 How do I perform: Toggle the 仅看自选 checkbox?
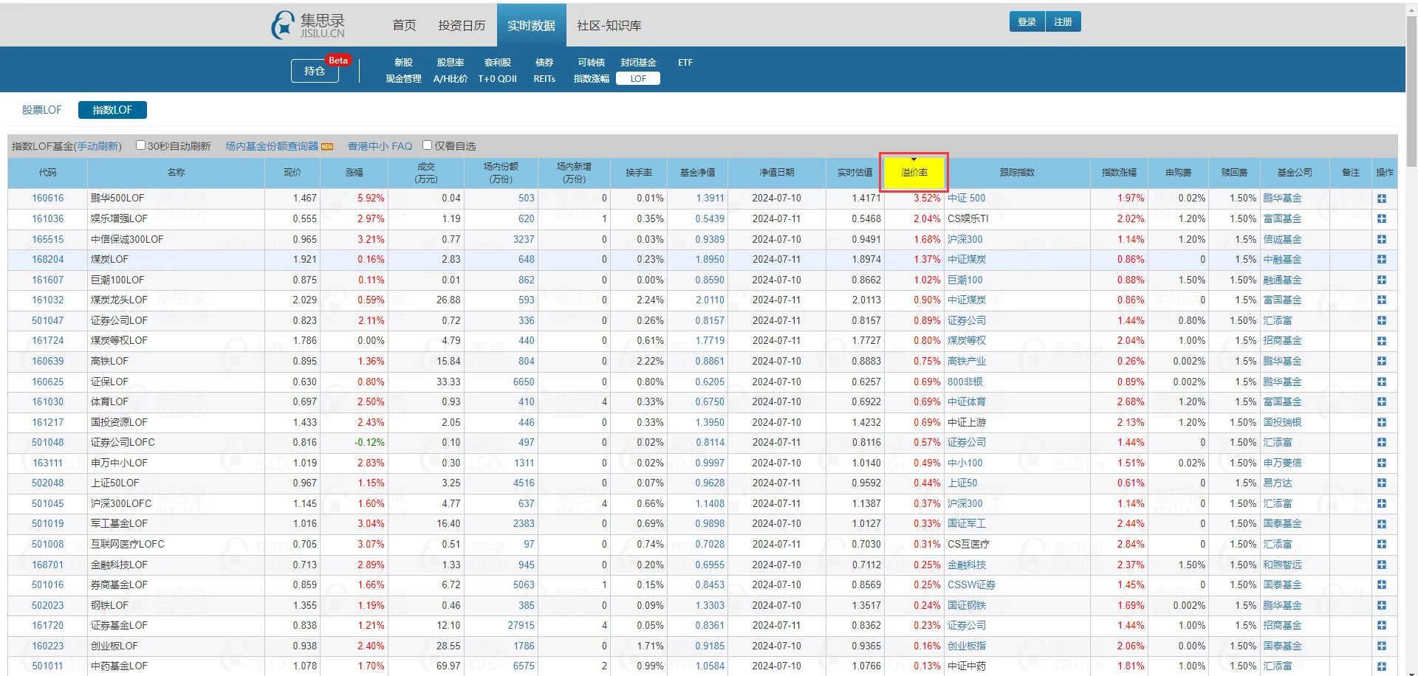tap(427, 145)
